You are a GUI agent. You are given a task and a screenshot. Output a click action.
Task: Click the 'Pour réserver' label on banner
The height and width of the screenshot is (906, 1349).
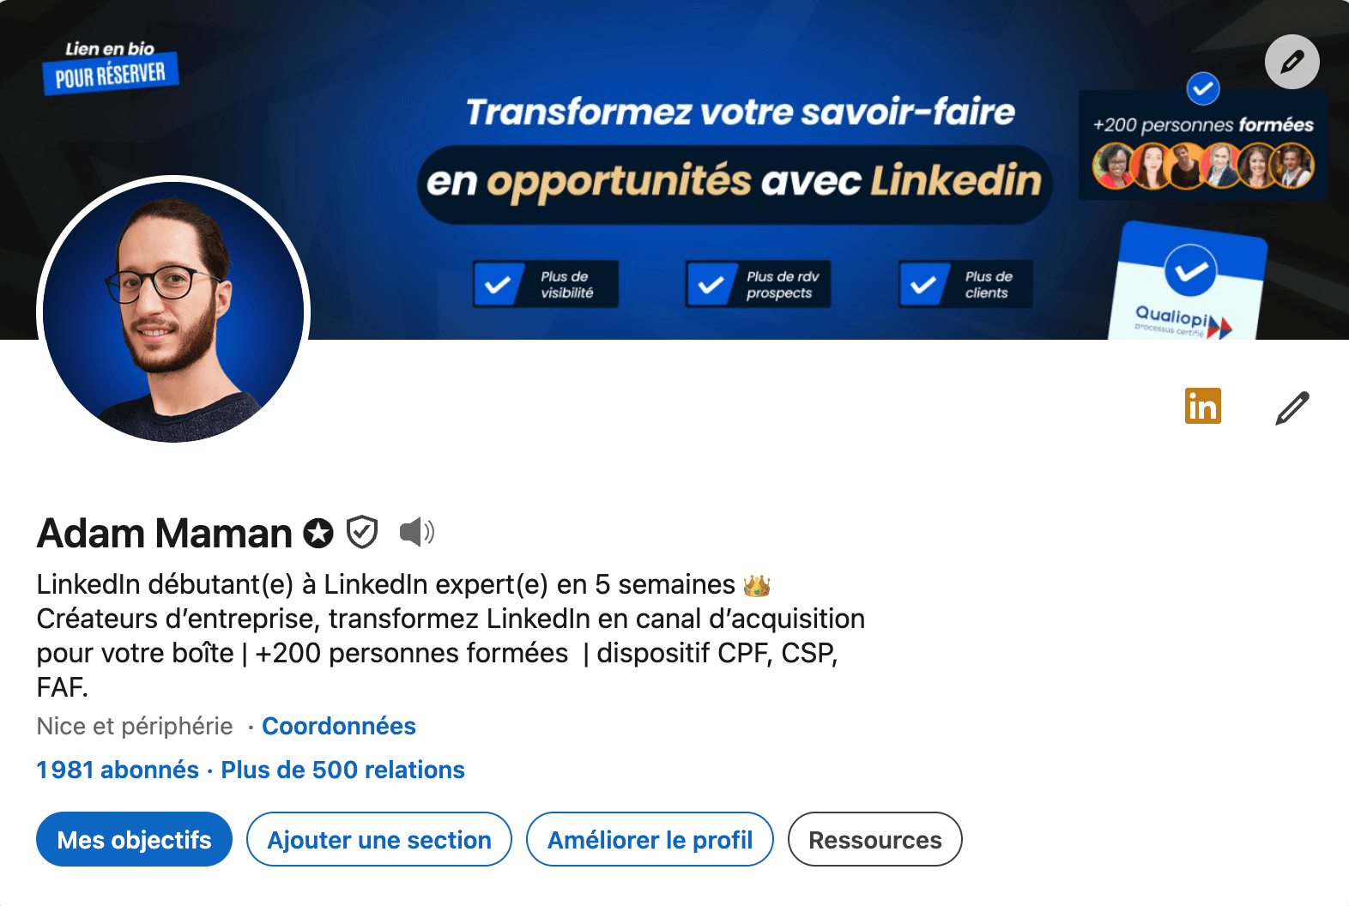point(111,75)
